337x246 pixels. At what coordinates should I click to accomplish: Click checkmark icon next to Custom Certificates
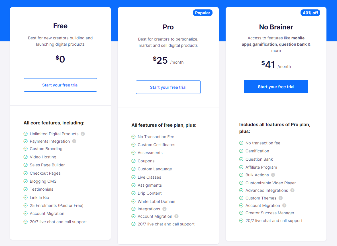pyautogui.click(x=134, y=145)
